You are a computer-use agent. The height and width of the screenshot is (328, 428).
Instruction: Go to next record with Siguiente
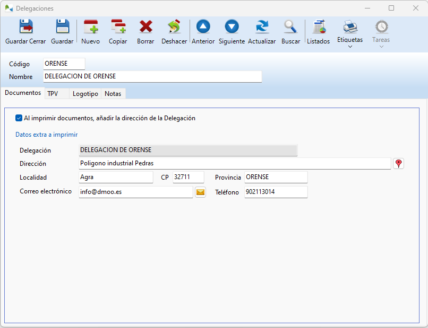(x=232, y=27)
